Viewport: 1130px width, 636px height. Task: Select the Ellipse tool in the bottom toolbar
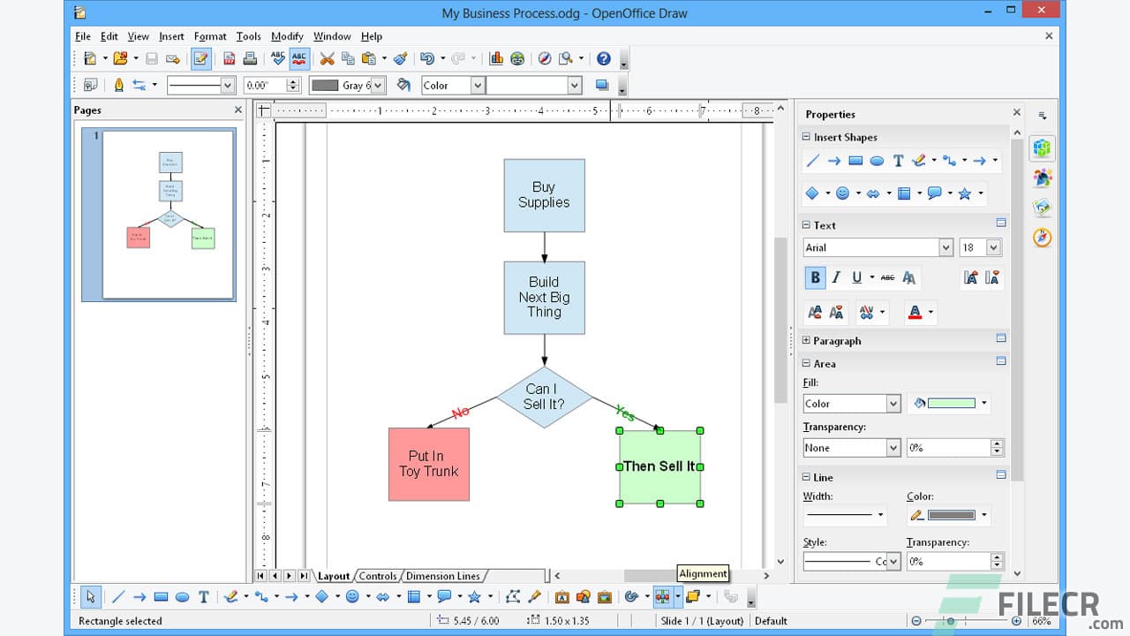click(182, 596)
